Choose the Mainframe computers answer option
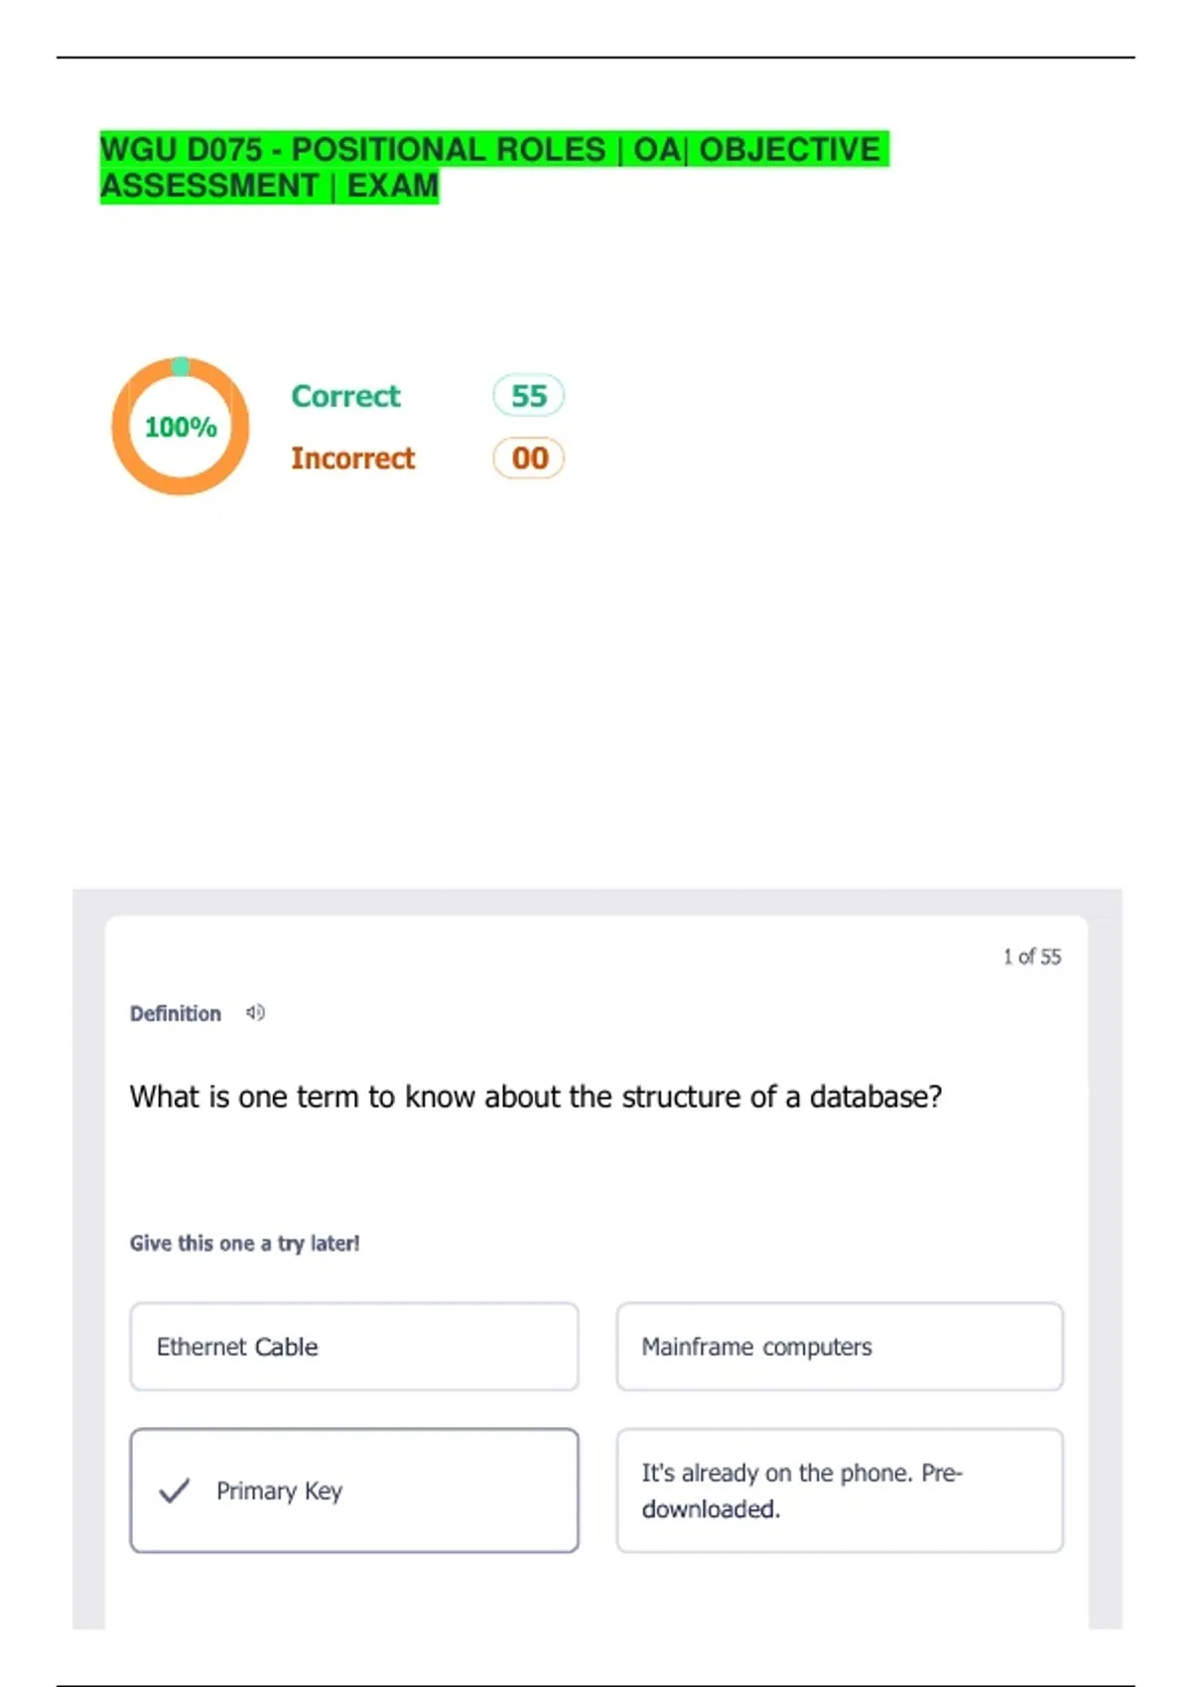This screenshot has width=1191, height=1687. (839, 1347)
